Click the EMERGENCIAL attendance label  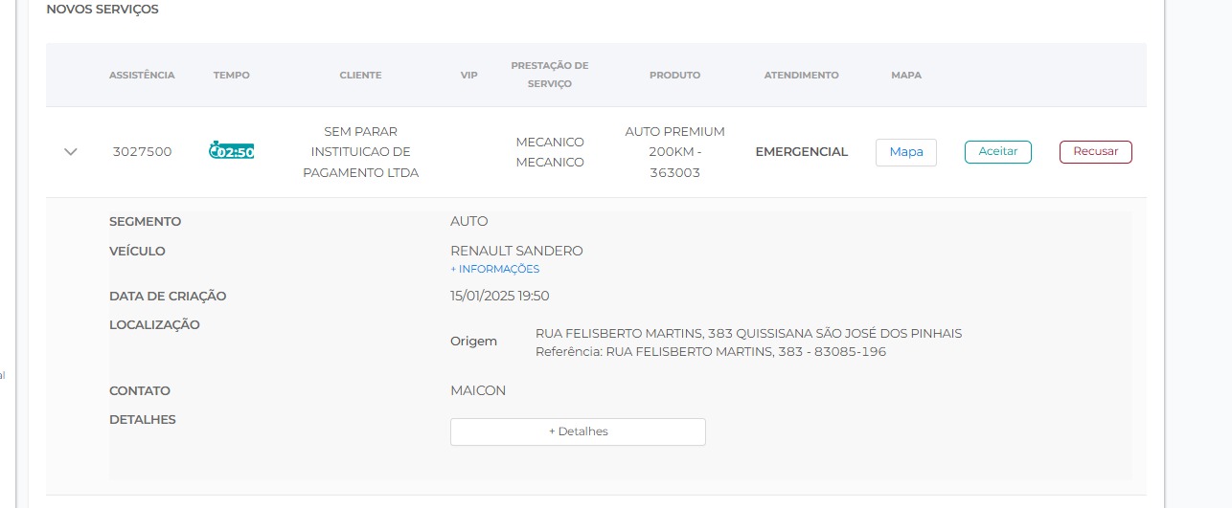(801, 151)
